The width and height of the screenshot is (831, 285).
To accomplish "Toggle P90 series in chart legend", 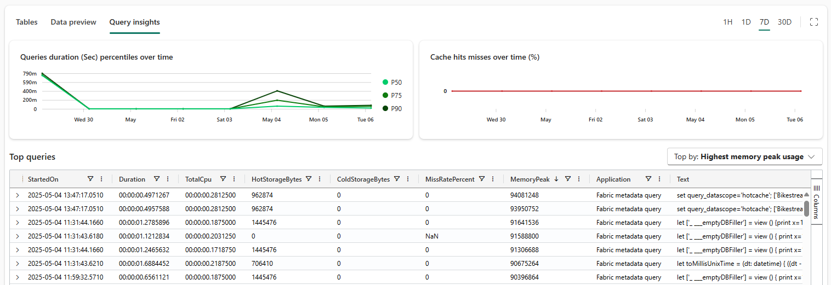I will (391, 109).
